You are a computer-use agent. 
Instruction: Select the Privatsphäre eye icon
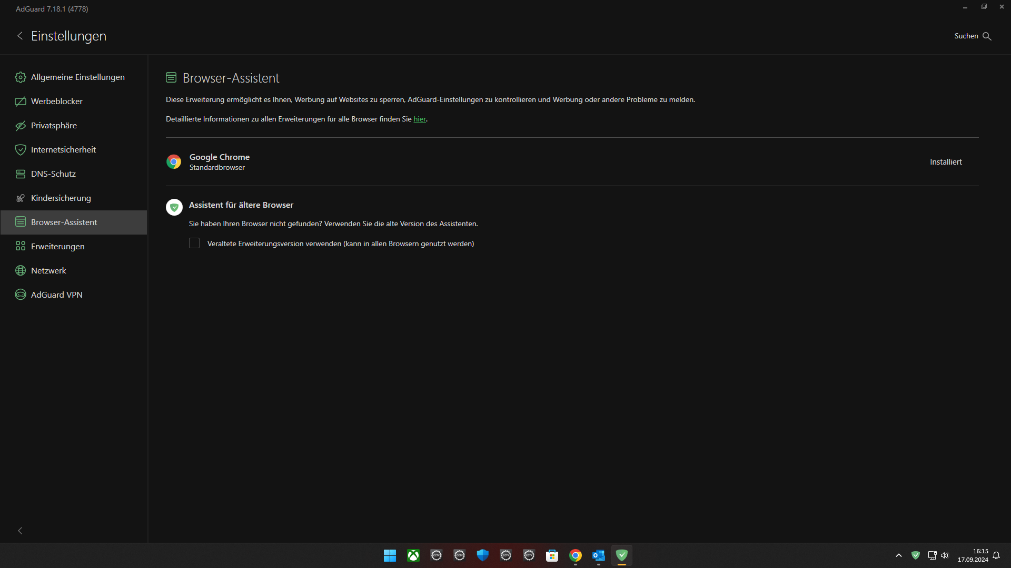coord(21,126)
